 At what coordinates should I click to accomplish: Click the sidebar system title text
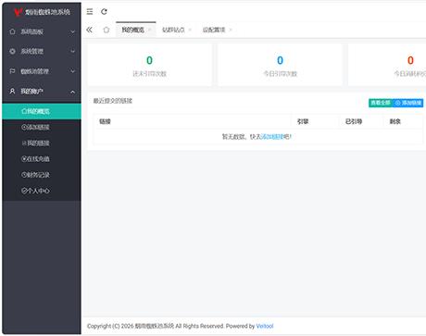click(47, 12)
